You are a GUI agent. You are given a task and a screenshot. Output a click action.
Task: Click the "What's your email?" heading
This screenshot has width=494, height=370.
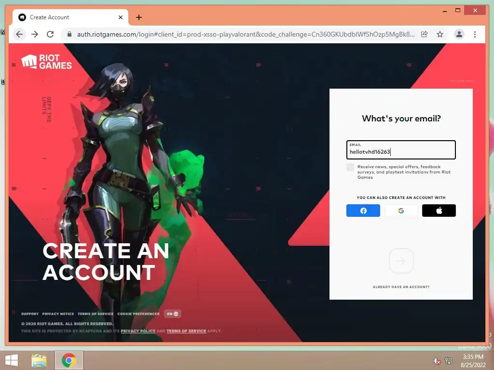[401, 119]
